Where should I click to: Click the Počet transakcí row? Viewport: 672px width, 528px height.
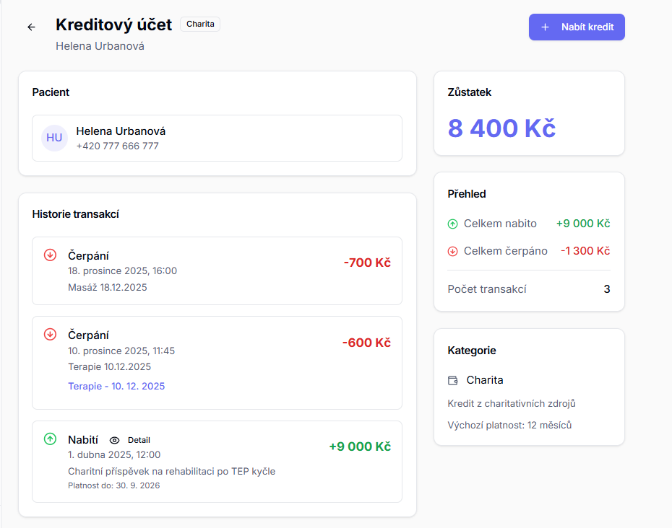pos(528,289)
